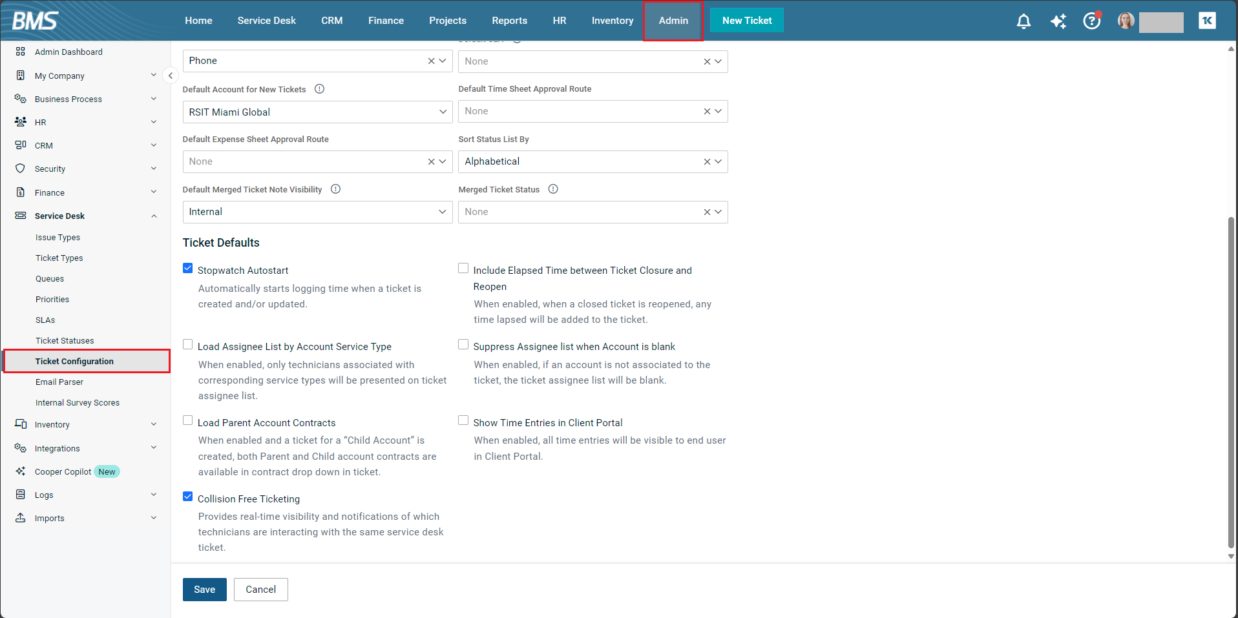The width and height of the screenshot is (1238, 618).
Task: Clear the Phone dropdown selection
Action: [431, 61]
